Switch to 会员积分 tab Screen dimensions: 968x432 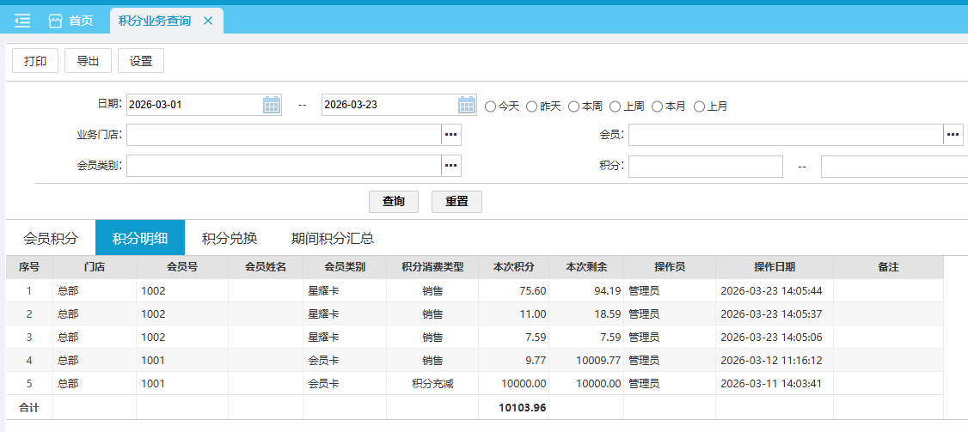[51, 238]
